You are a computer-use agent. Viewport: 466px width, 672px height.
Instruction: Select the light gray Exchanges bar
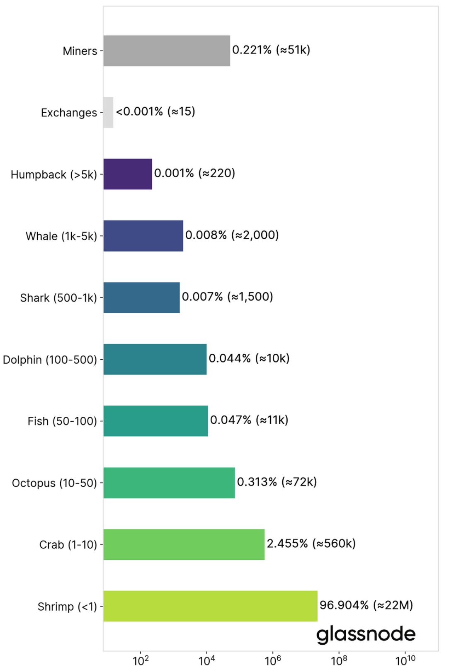coord(108,112)
